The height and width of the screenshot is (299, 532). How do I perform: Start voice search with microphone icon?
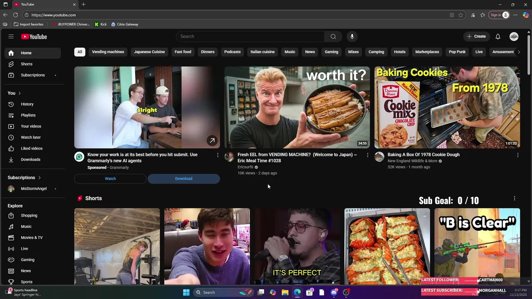[x=352, y=37]
